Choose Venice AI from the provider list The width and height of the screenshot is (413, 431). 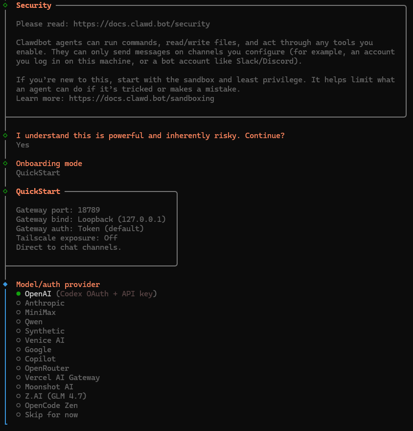[45, 340]
